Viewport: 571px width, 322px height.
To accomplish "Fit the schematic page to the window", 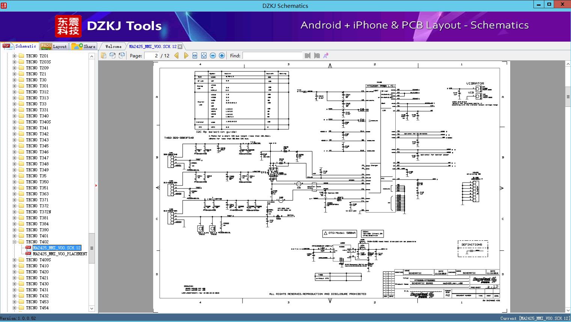I will coord(203,55).
